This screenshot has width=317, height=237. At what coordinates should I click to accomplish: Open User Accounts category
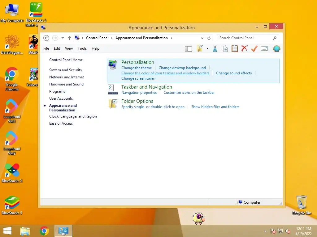[x=61, y=98]
